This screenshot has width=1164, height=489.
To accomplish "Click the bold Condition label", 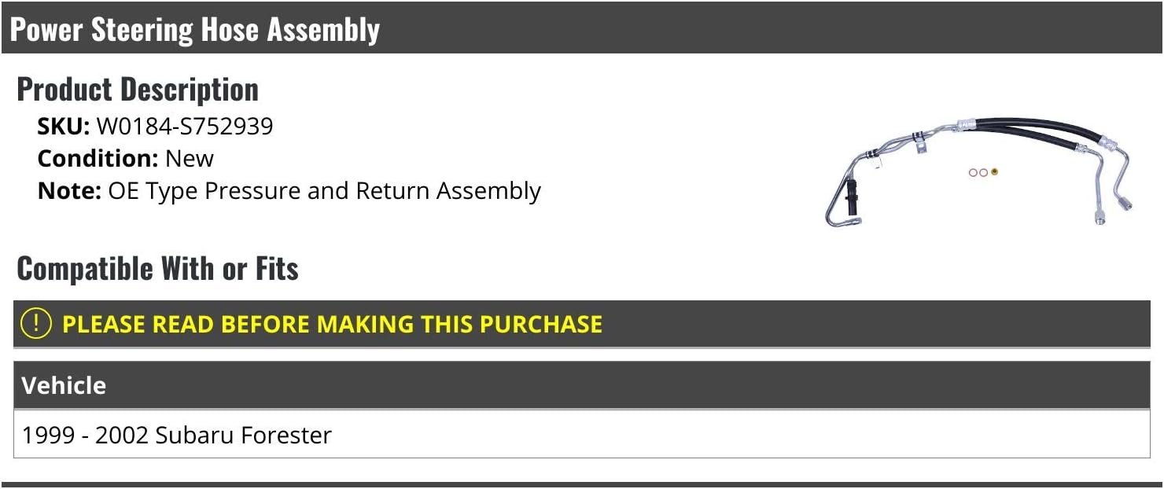I will [98, 159].
